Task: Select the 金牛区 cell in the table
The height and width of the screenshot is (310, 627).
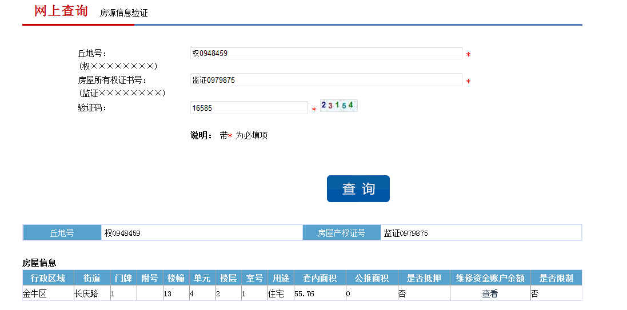Action: 34,294
